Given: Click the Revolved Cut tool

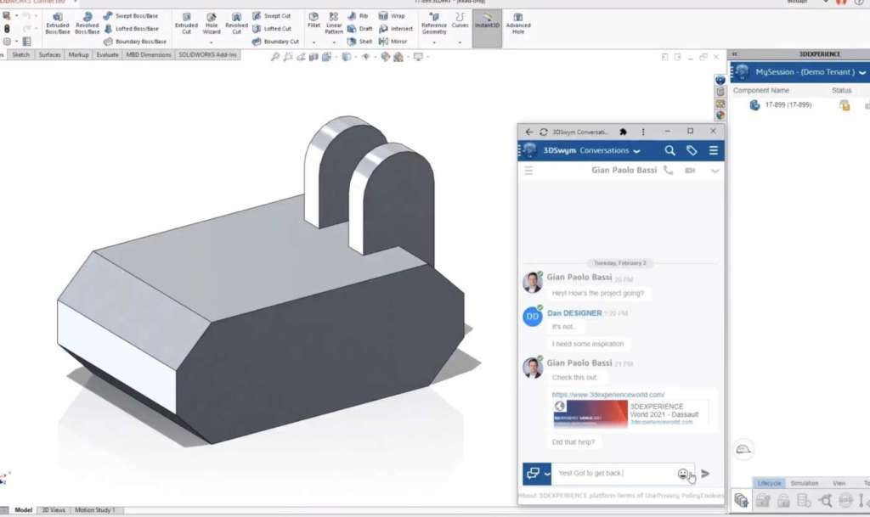Looking at the screenshot, I should pos(236,22).
